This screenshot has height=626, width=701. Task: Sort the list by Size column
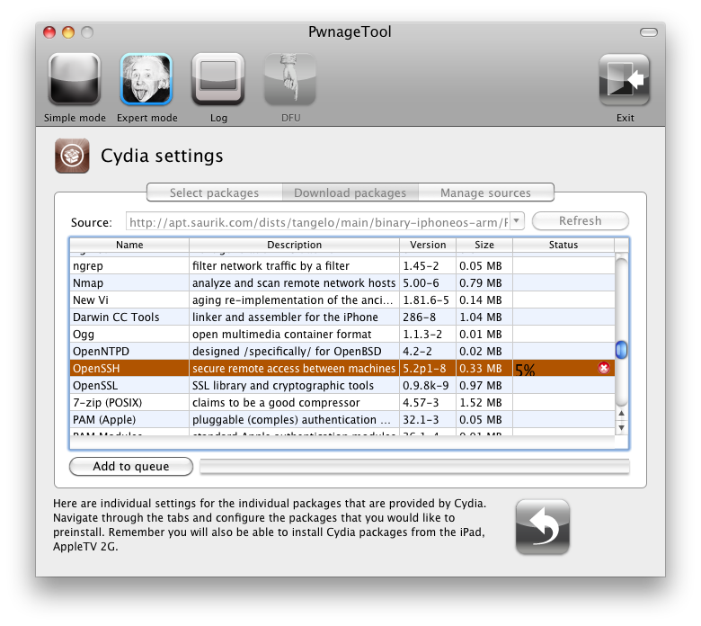484,245
